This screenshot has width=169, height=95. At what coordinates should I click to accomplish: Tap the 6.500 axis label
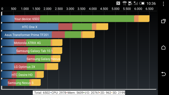149,9
